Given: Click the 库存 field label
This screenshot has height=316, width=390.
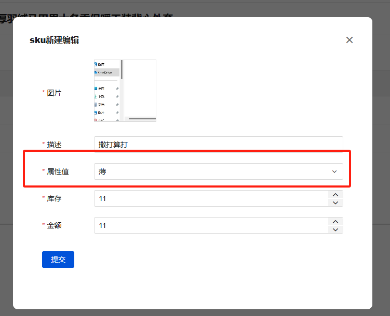Looking at the screenshot, I should pyautogui.click(x=54, y=198).
